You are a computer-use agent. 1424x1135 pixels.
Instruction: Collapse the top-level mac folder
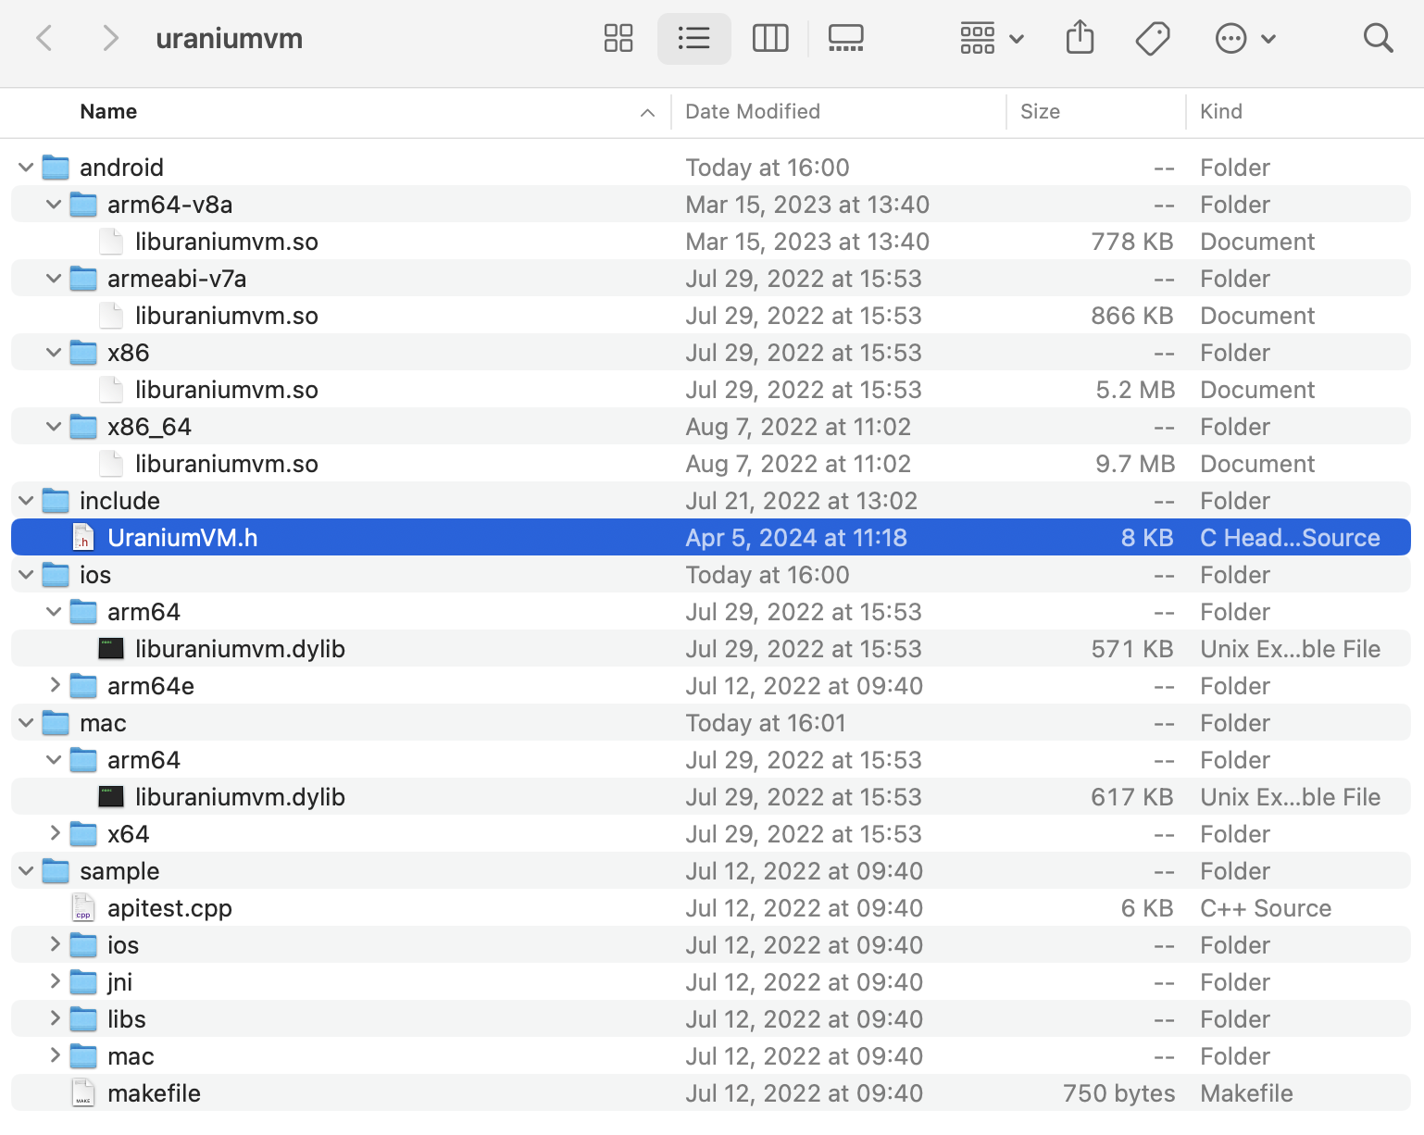(x=26, y=723)
